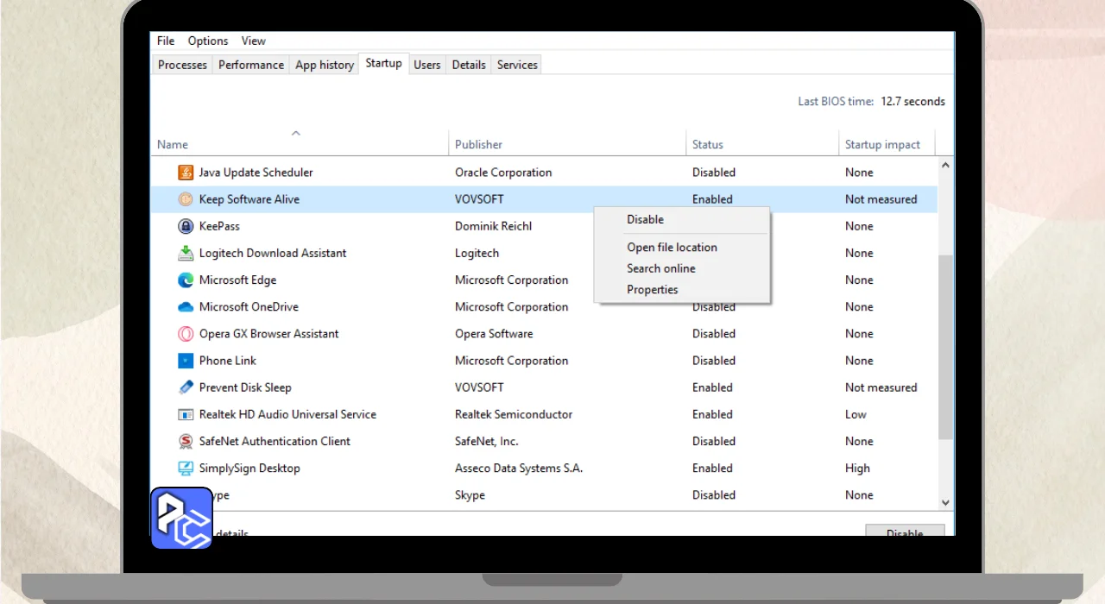Open the Services tab
The width and height of the screenshot is (1105, 604).
tap(517, 65)
